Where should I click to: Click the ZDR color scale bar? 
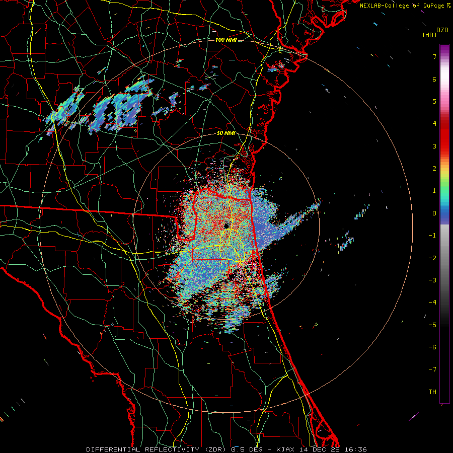[444, 223]
